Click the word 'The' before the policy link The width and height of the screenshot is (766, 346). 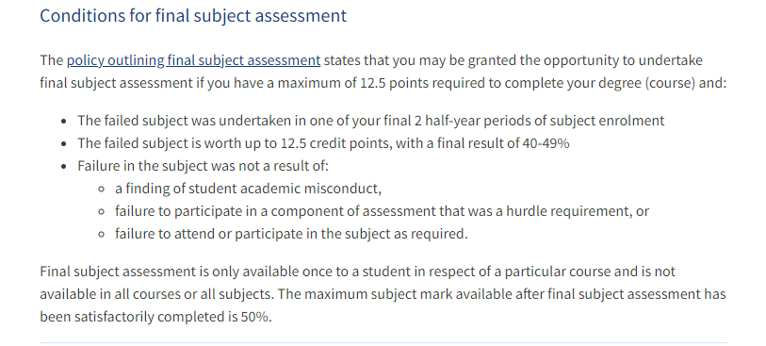(52, 60)
